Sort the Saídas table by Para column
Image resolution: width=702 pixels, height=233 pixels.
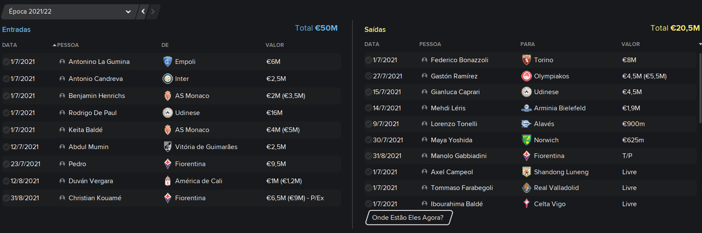pyautogui.click(x=527, y=44)
